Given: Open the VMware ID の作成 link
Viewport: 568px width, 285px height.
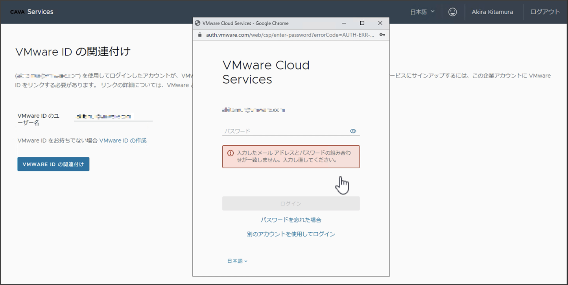Looking at the screenshot, I should (122, 140).
